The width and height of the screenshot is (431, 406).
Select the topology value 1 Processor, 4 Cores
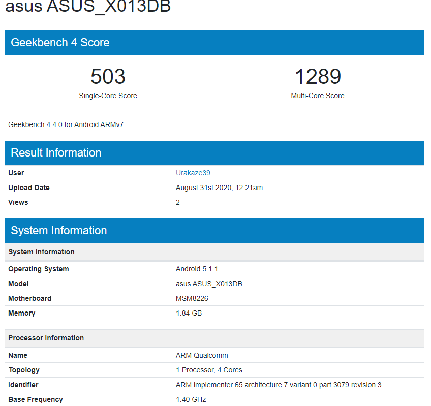point(209,370)
